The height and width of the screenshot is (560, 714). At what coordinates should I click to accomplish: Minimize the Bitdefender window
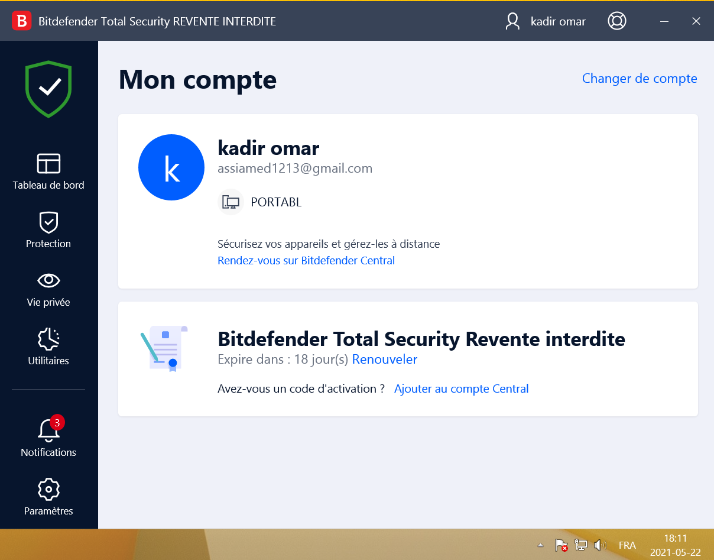(665, 21)
